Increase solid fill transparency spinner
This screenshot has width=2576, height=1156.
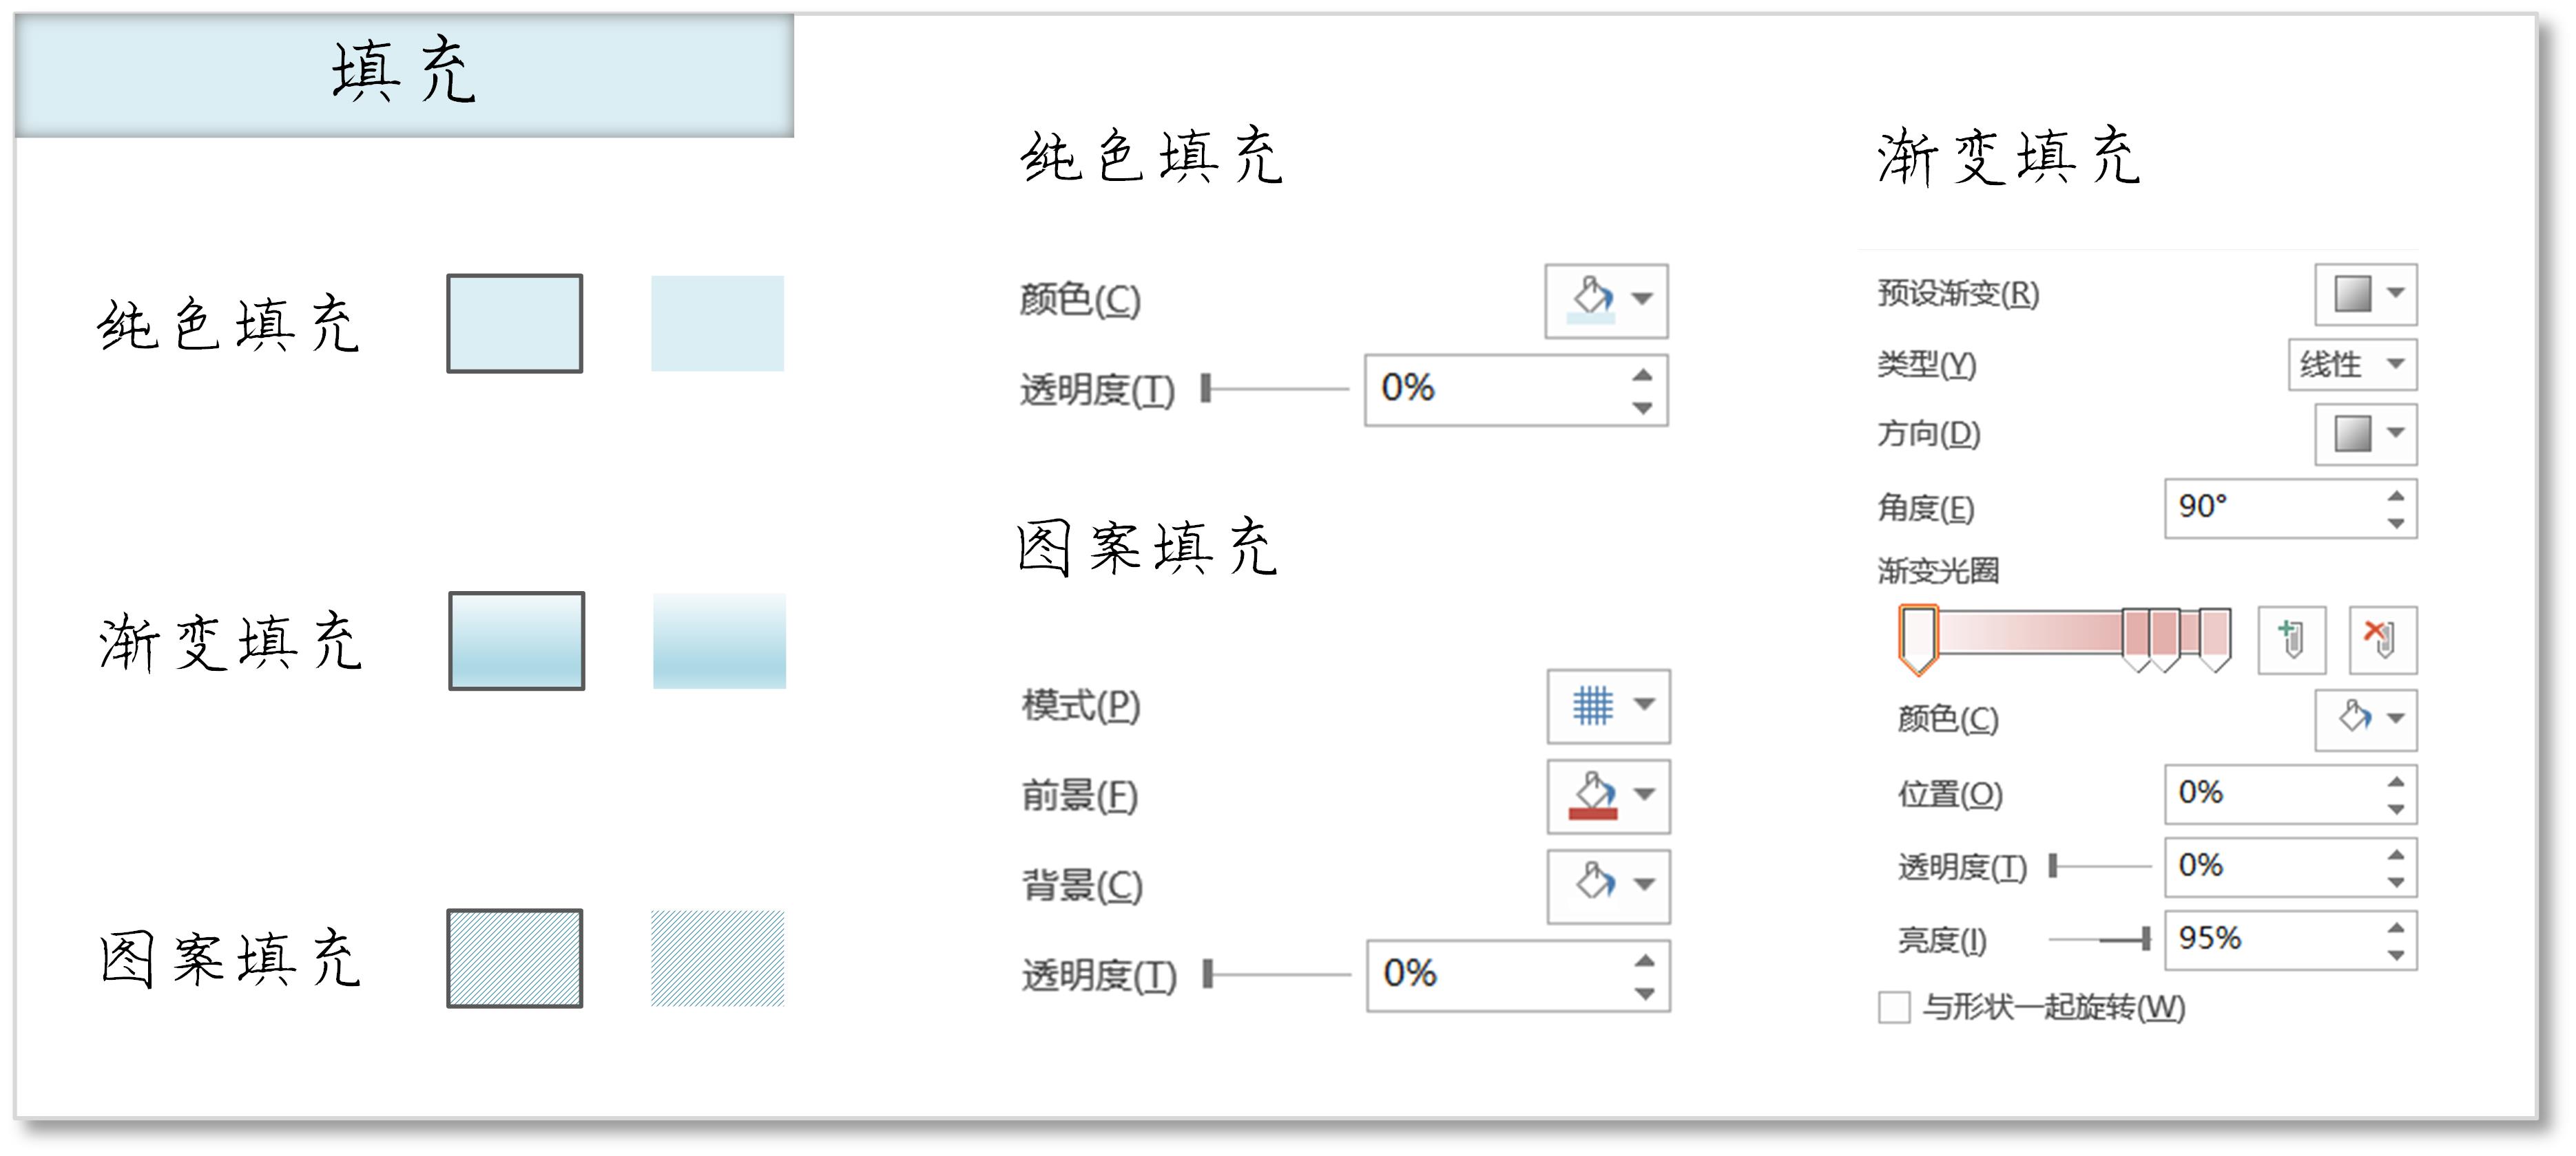tap(1642, 375)
